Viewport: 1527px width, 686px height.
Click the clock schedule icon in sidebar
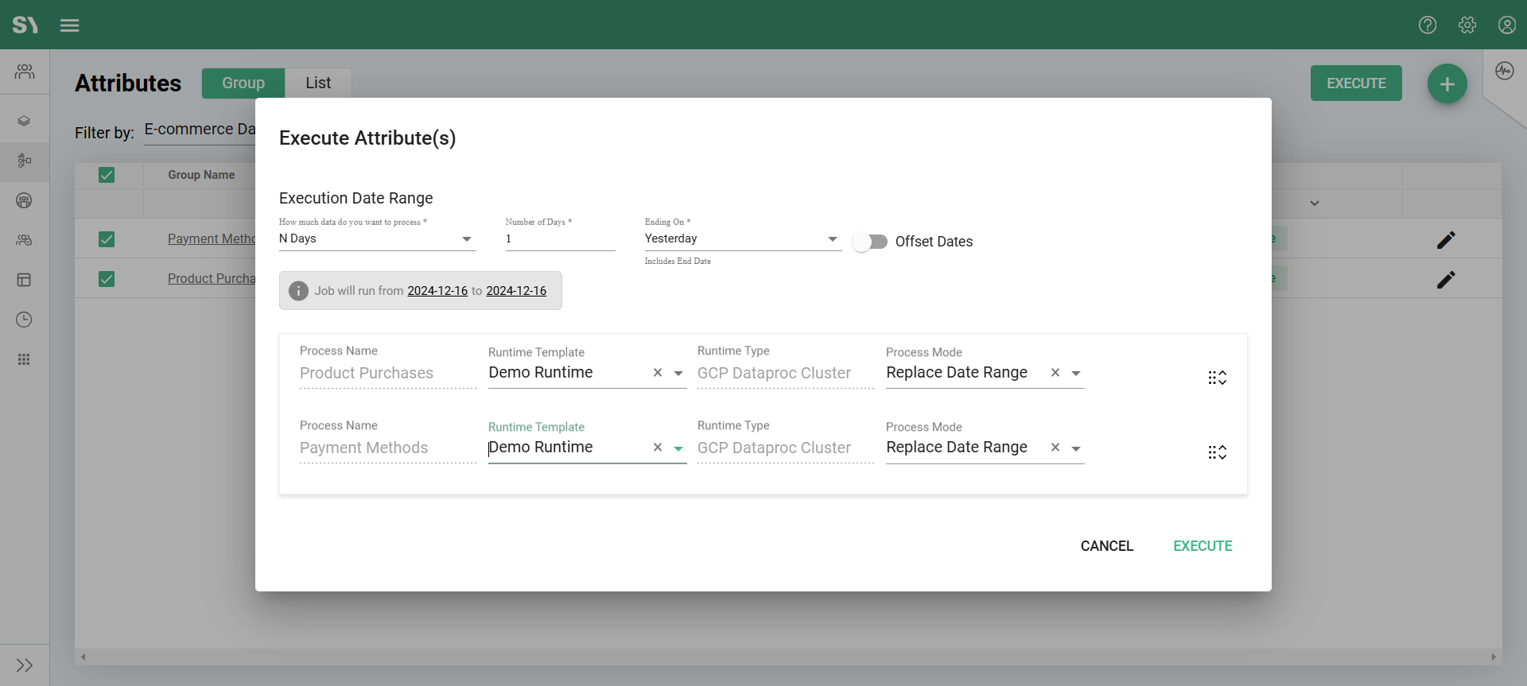24,320
